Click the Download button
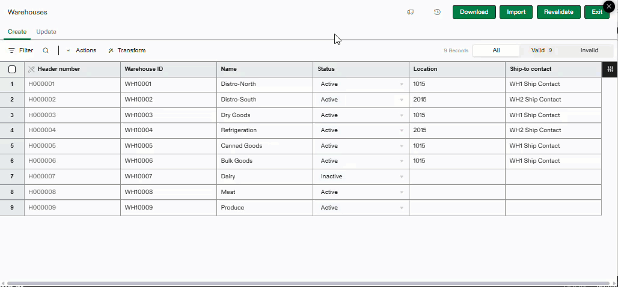The height and width of the screenshot is (287, 618). [x=474, y=12]
